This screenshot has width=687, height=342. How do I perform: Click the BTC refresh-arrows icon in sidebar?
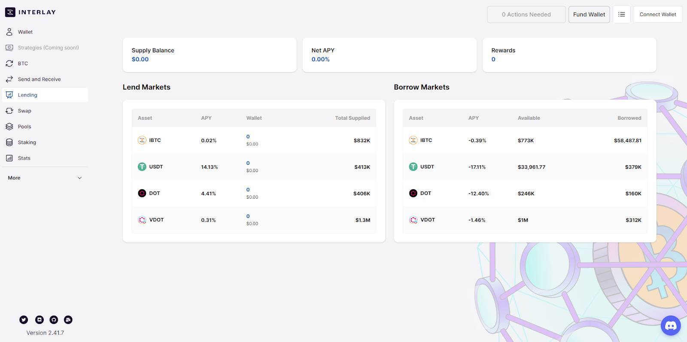pos(9,64)
